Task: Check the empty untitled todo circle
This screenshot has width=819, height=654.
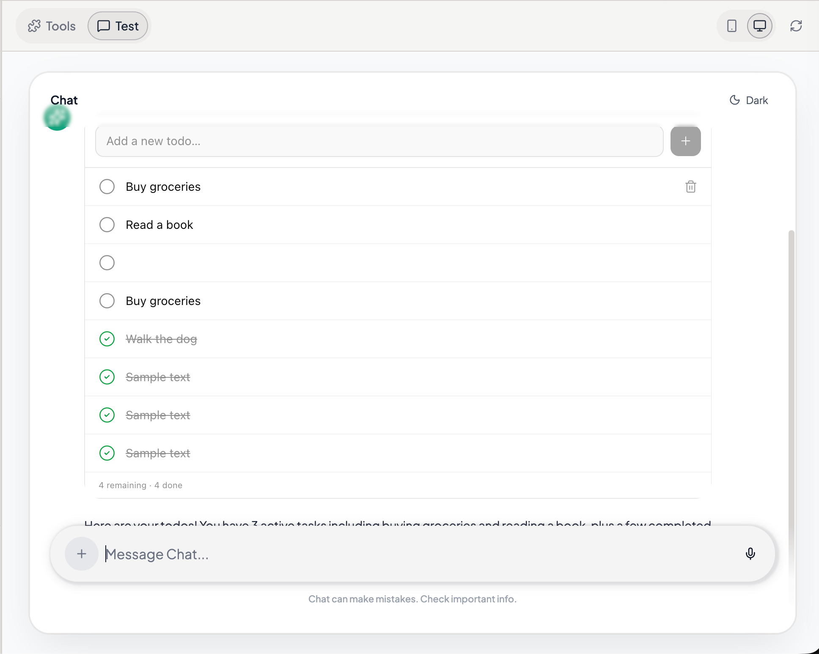Action: (x=107, y=263)
